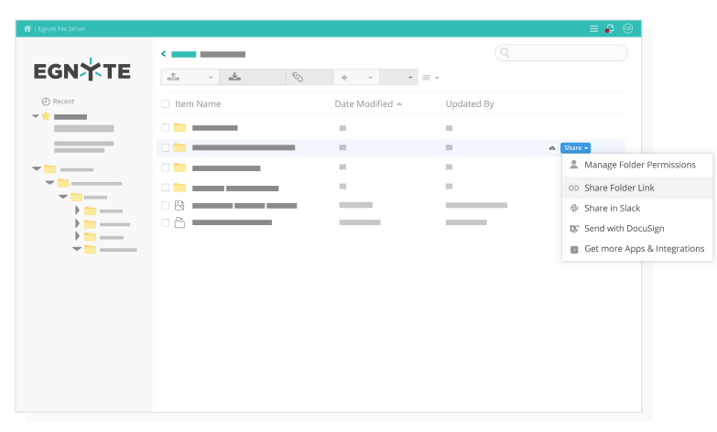Click the cloud icon beside the Share button

[551, 147]
